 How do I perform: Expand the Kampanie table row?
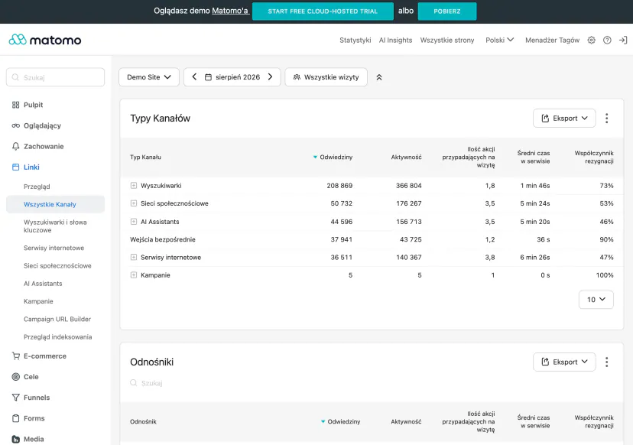coord(134,275)
